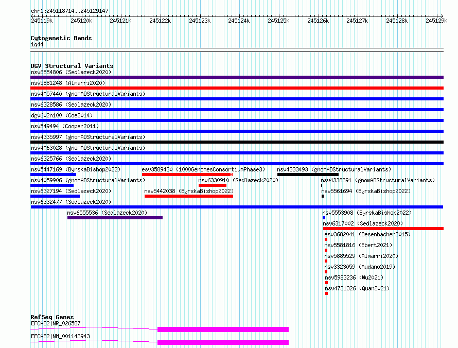Click the nsv6328586 (Sedlazeck2020) label

click(71, 105)
